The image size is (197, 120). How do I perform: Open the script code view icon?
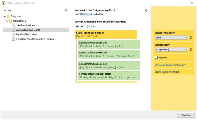click(x=95, y=26)
